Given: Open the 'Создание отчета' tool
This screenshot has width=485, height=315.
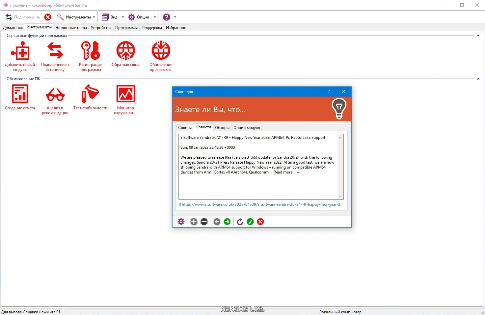Looking at the screenshot, I should 20,96.
